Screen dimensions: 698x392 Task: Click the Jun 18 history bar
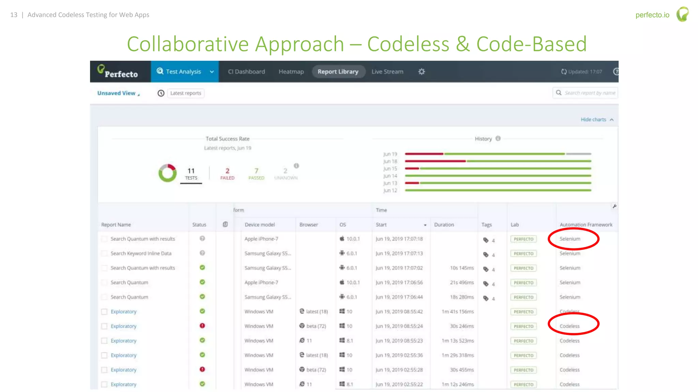click(x=498, y=161)
